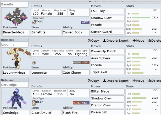161x115 pixels.
Task: Select the Banette-Mega Pokémon field
Action: tap(16, 32)
